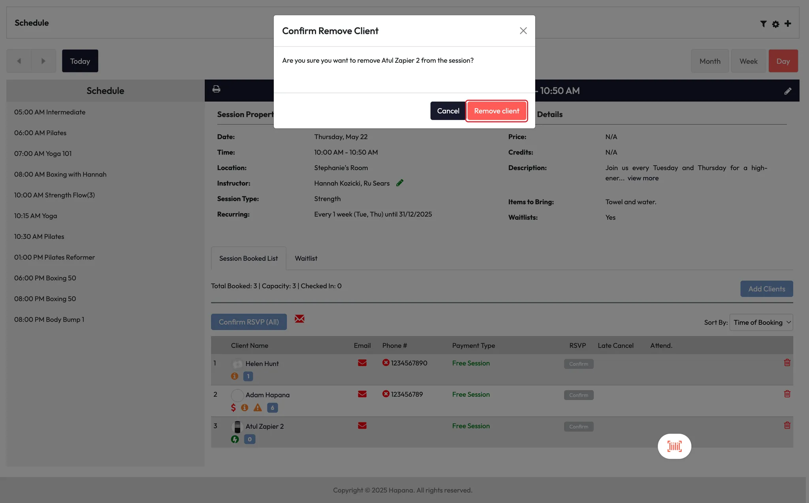The width and height of the screenshot is (809, 503).
Task: Expand description with view more link
Action: coord(643,178)
